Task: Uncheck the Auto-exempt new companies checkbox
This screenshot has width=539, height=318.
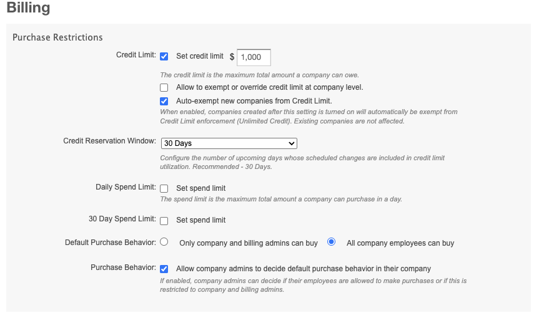Action: pos(164,101)
